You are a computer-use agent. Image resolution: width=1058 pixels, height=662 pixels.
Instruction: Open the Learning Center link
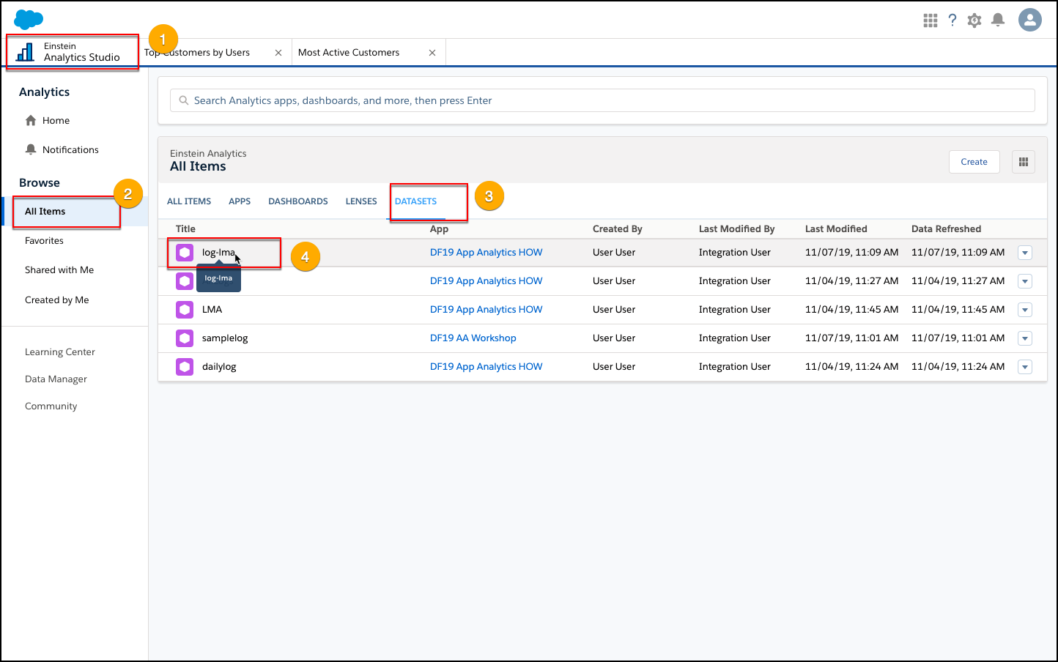click(x=60, y=352)
